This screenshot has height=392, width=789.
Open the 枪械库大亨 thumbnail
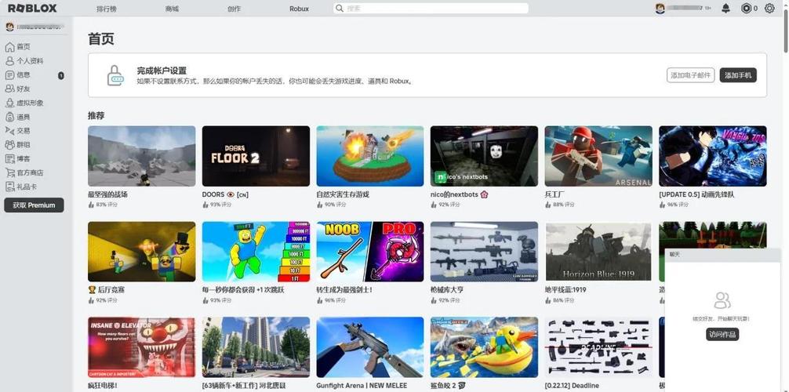click(484, 252)
